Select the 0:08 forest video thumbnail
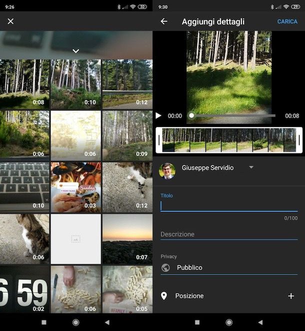 point(24,84)
